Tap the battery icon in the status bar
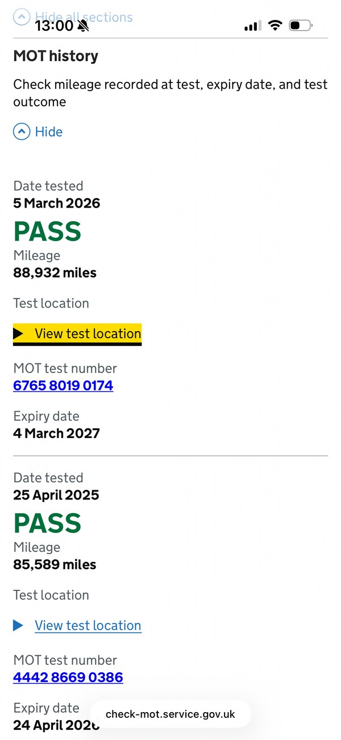This screenshot has height=740, width=341. pyautogui.click(x=300, y=26)
